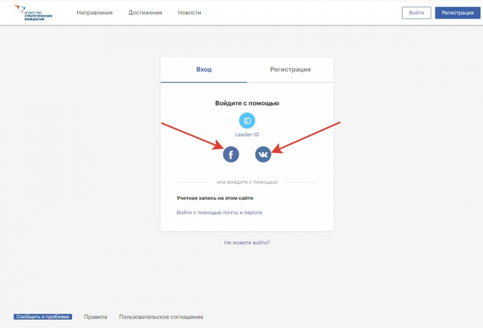483x328 pixels.
Task: Switch to the Регистрация tab in form
Action: point(290,69)
